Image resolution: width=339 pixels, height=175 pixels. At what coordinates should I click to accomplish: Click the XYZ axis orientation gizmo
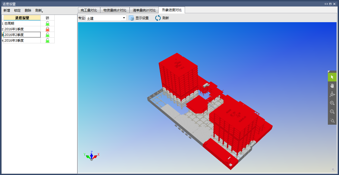(x=92, y=156)
